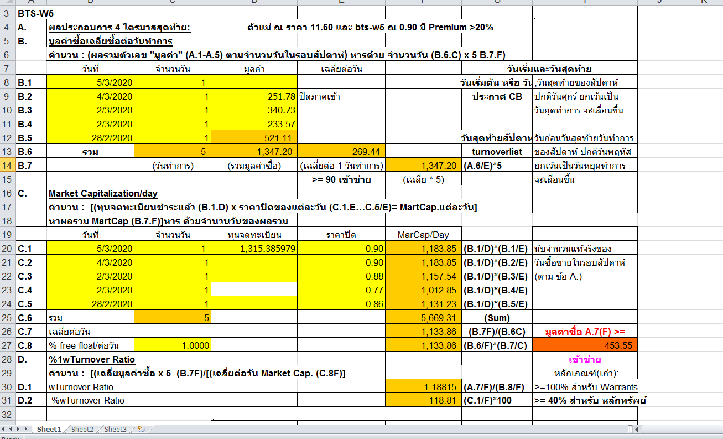Click the (A.7/F)/(B.8/F) formula note
The width and height of the screenshot is (723, 439).
coord(497,386)
